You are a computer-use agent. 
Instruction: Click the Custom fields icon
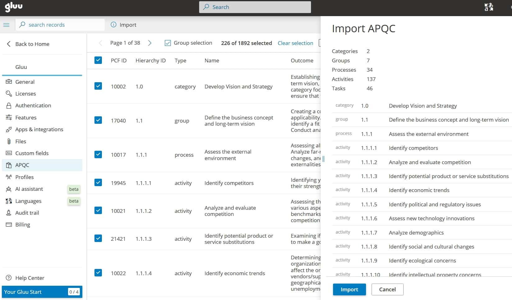click(9, 153)
